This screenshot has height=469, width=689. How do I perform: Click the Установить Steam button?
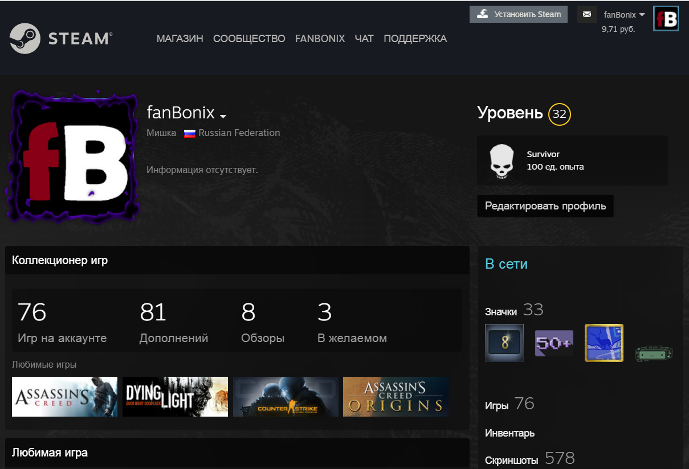(519, 14)
